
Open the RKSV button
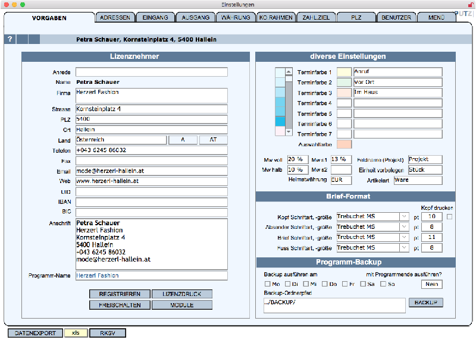pyautogui.click(x=108, y=333)
